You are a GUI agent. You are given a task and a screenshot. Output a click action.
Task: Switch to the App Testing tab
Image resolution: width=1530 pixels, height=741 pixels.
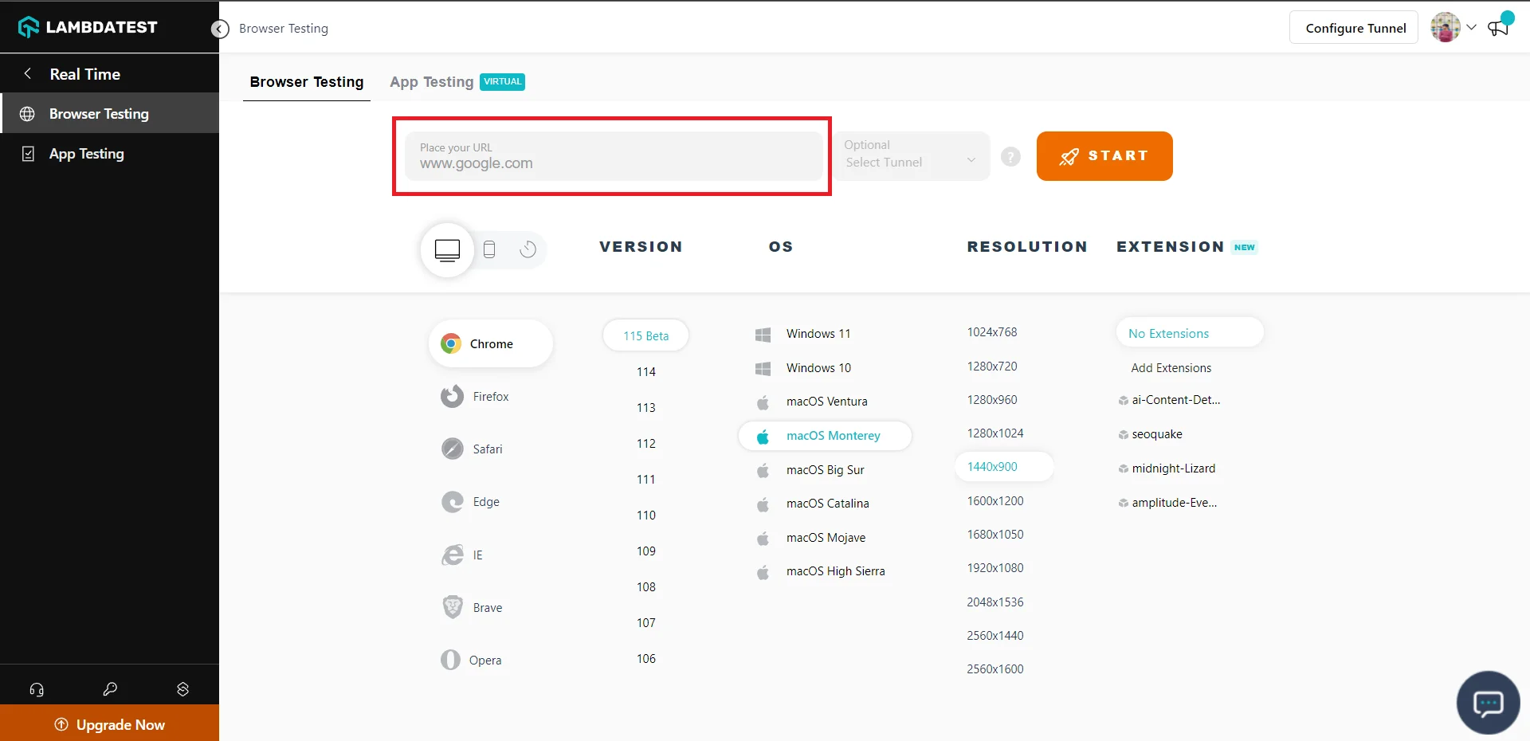click(457, 82)
